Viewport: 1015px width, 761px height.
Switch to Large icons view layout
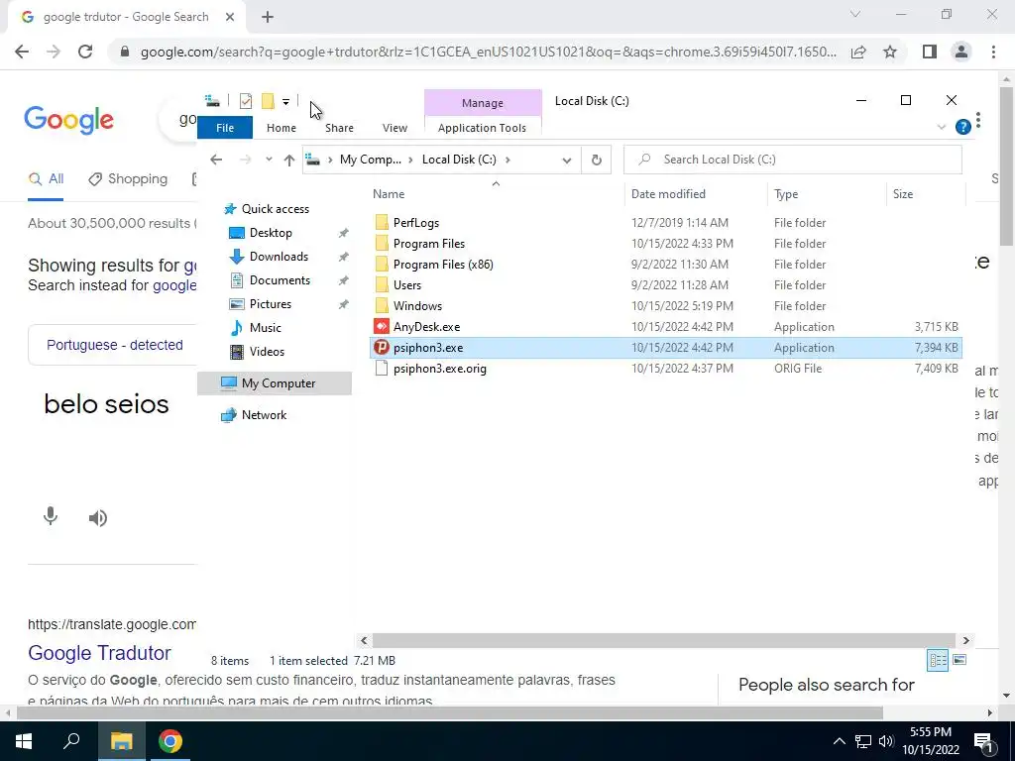pos(959,660)
